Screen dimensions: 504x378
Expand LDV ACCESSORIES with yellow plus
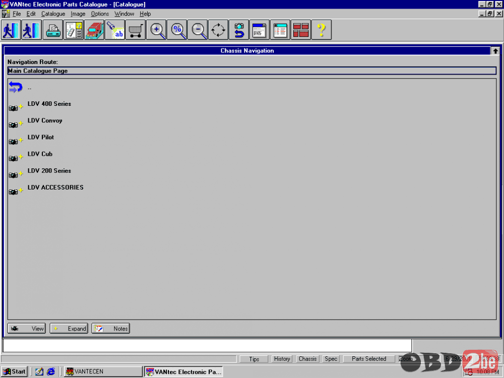point(21,190)
